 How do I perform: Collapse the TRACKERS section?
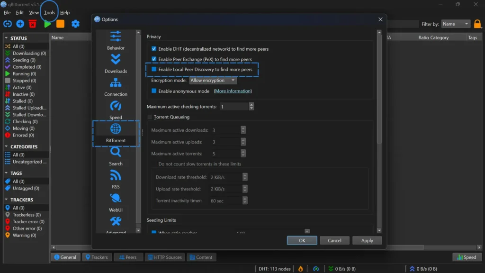6,200
